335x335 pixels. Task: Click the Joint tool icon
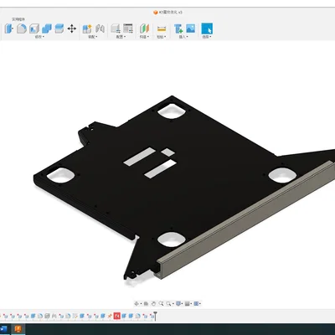click(100, 28)
